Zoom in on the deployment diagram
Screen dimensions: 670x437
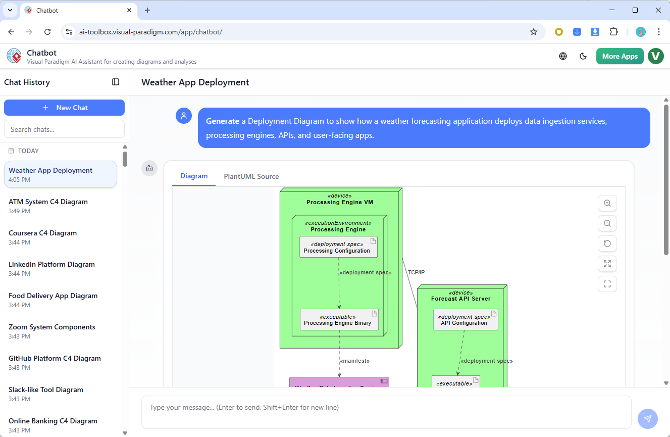pyautogui.click(x=607, y=203)
